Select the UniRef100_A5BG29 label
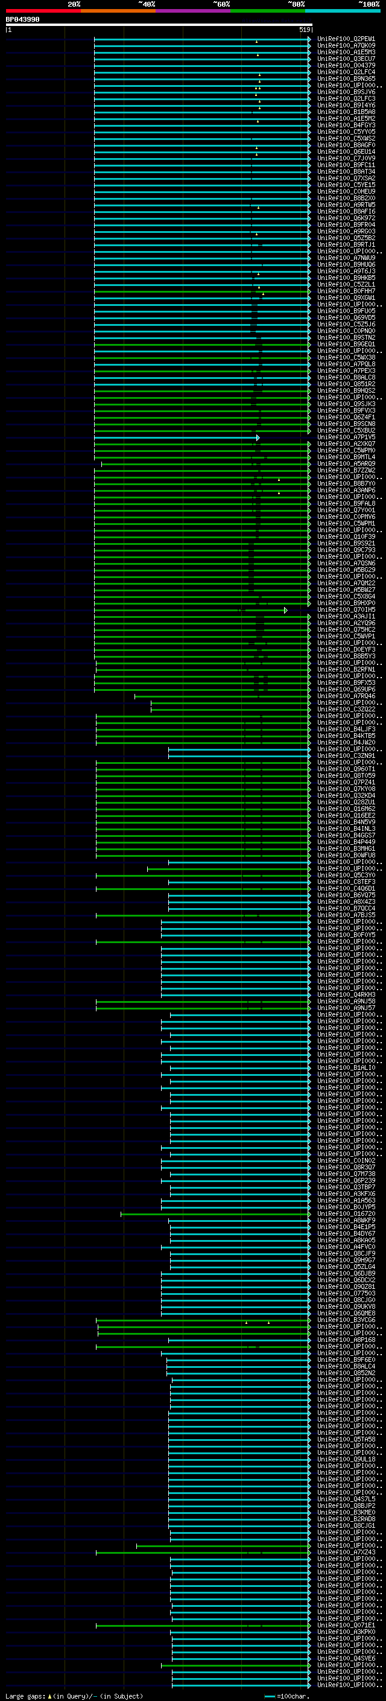 pos(346,570)
